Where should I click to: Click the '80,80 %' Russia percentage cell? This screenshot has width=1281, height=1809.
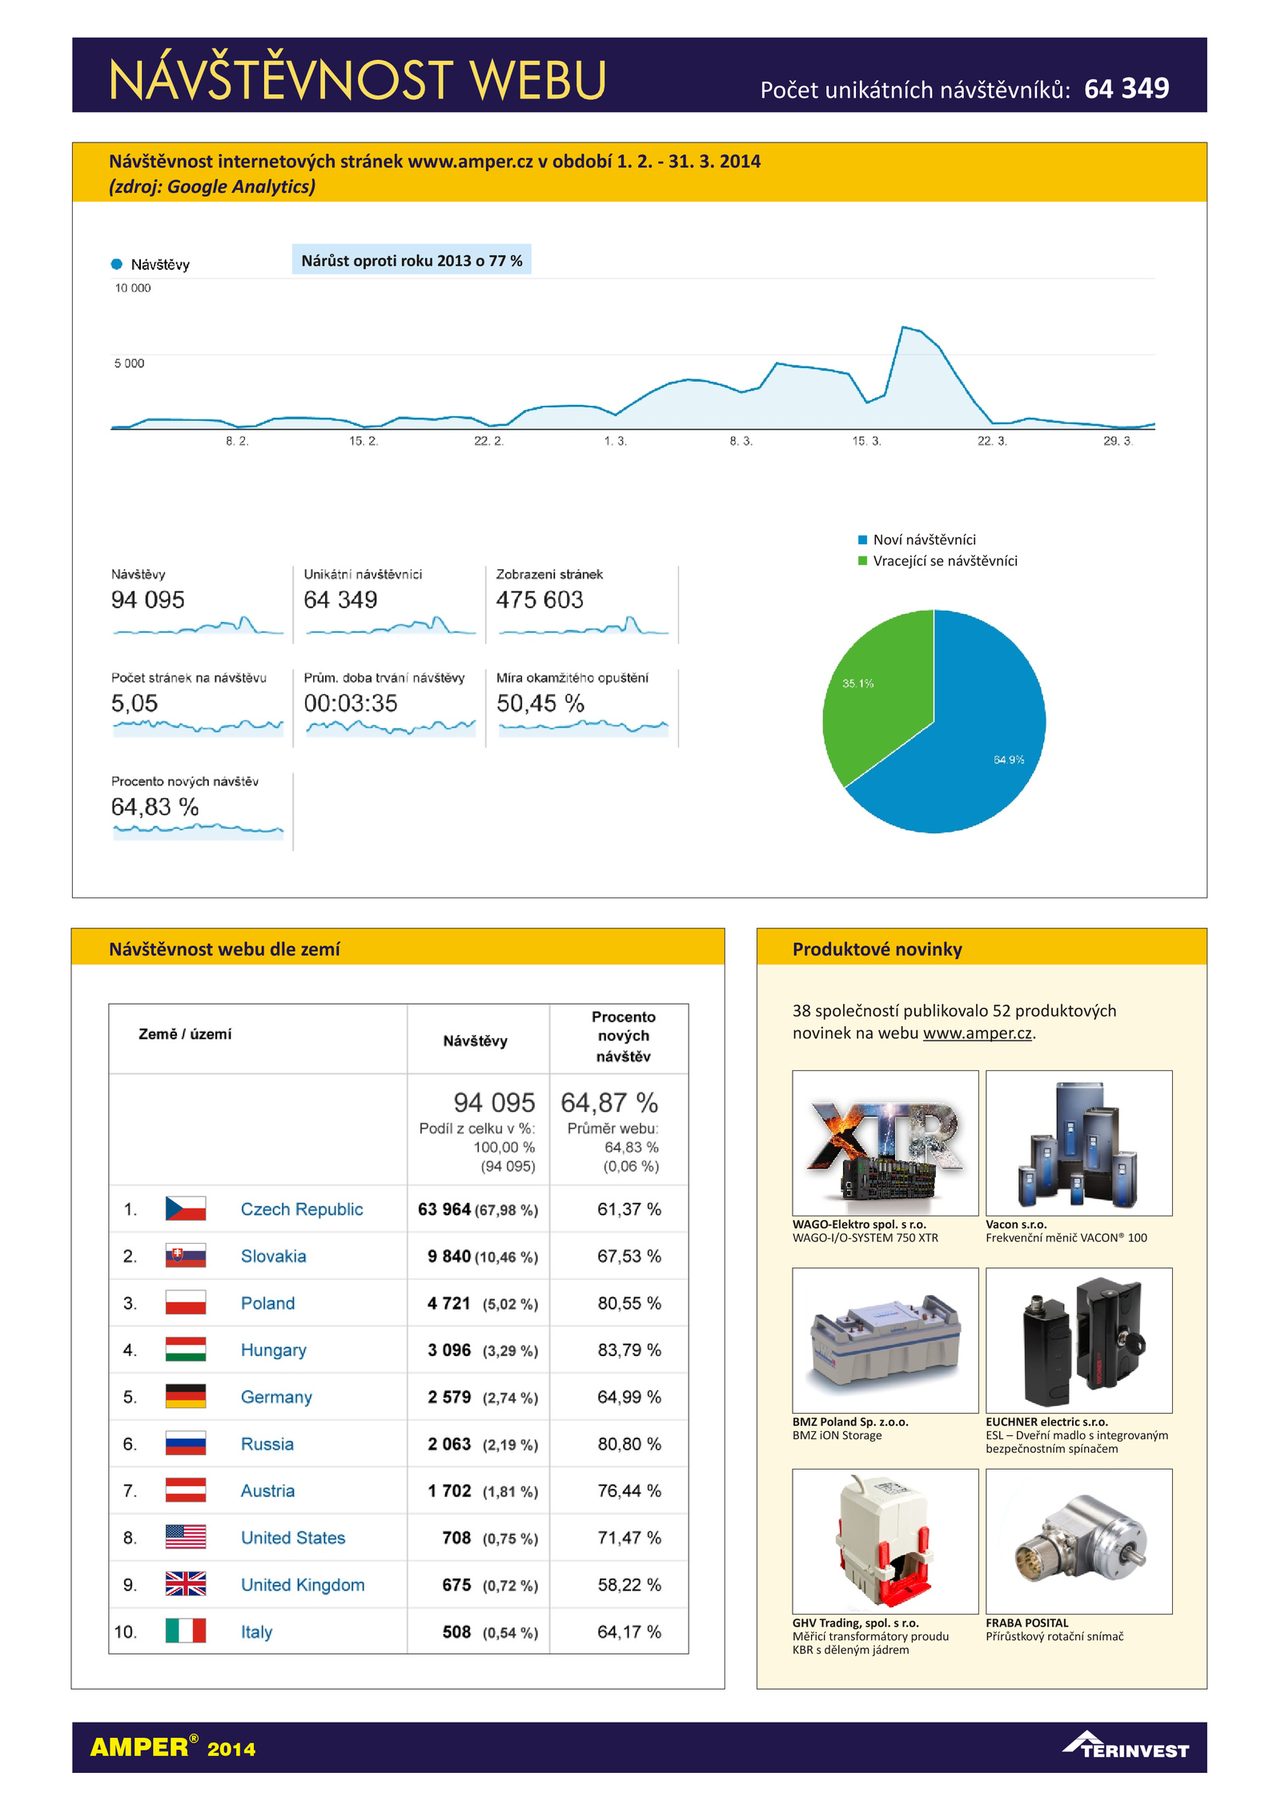[629, 1444]
